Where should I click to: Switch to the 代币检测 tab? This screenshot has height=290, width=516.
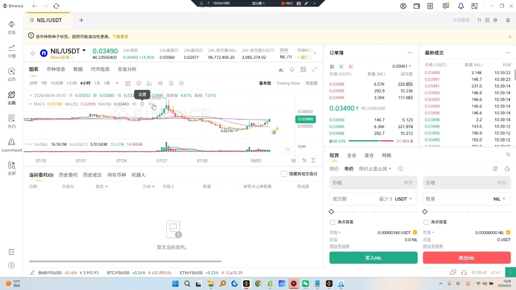point(100,69)
